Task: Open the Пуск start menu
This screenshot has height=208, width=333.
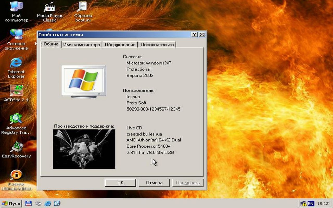Action: point(11,203)
